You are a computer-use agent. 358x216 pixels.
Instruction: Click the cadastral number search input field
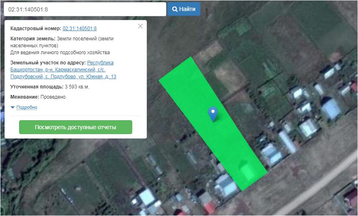pyautogui.click(x=85, y=9)
